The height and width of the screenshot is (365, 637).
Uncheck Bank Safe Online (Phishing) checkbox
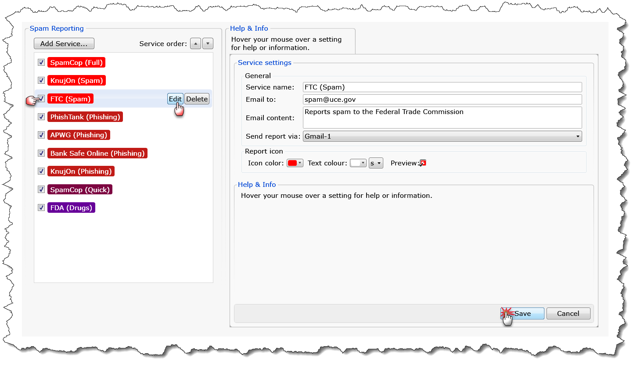pyautogui.click(x=41, y=153)
